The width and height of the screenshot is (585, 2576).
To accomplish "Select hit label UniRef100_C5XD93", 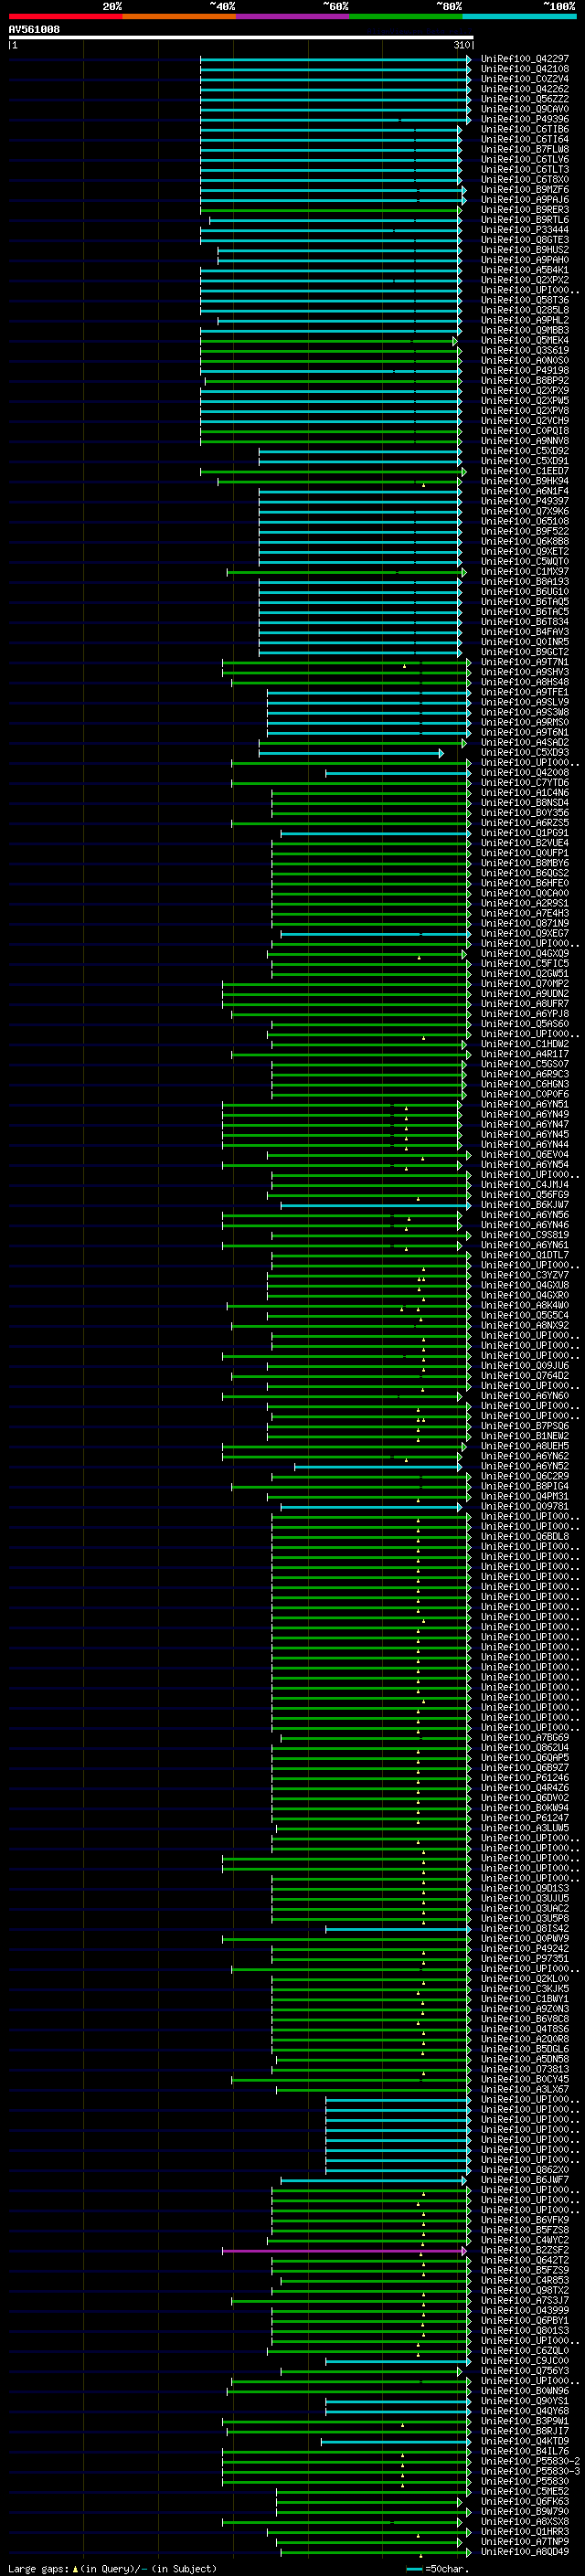I will click(x=525, y=752).
